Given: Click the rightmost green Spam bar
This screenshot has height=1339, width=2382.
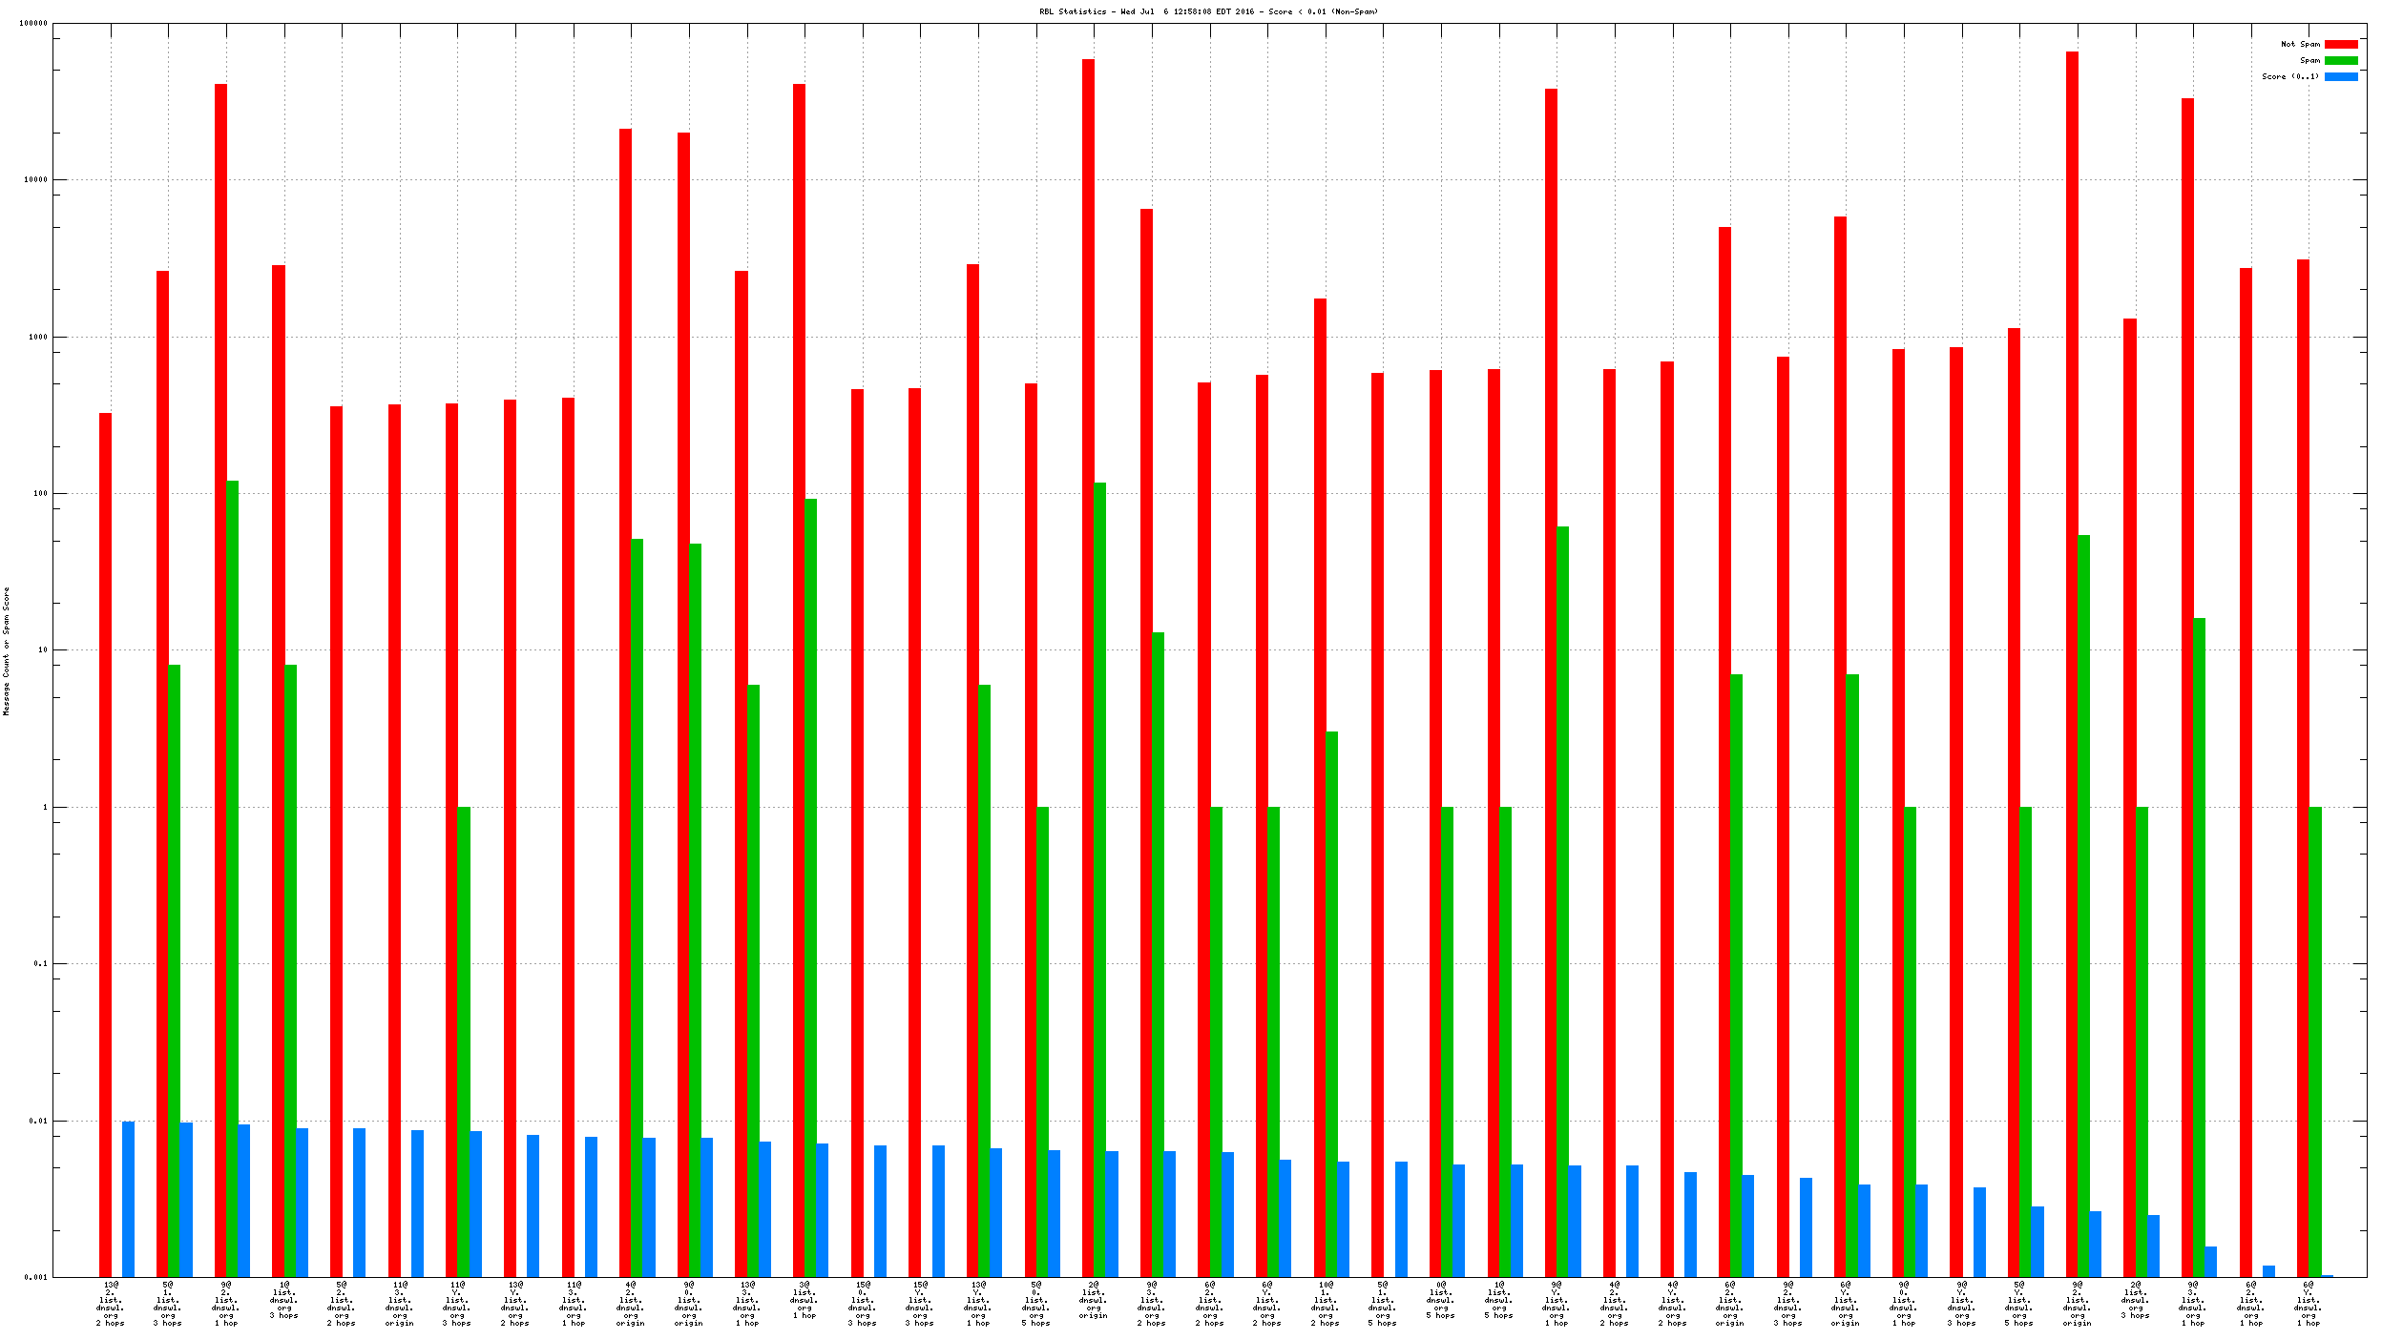Looking at the screenshot, I should [2315, 1040].
